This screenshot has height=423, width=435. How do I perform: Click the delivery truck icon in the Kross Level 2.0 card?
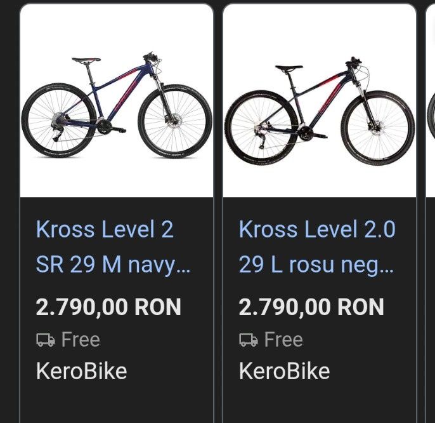point(248,340)
